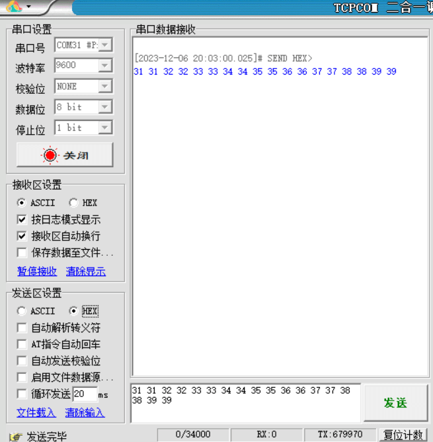Click the 串口数据接收 display area
Screen dimensions: 433x442
click(x=280, y=207)
